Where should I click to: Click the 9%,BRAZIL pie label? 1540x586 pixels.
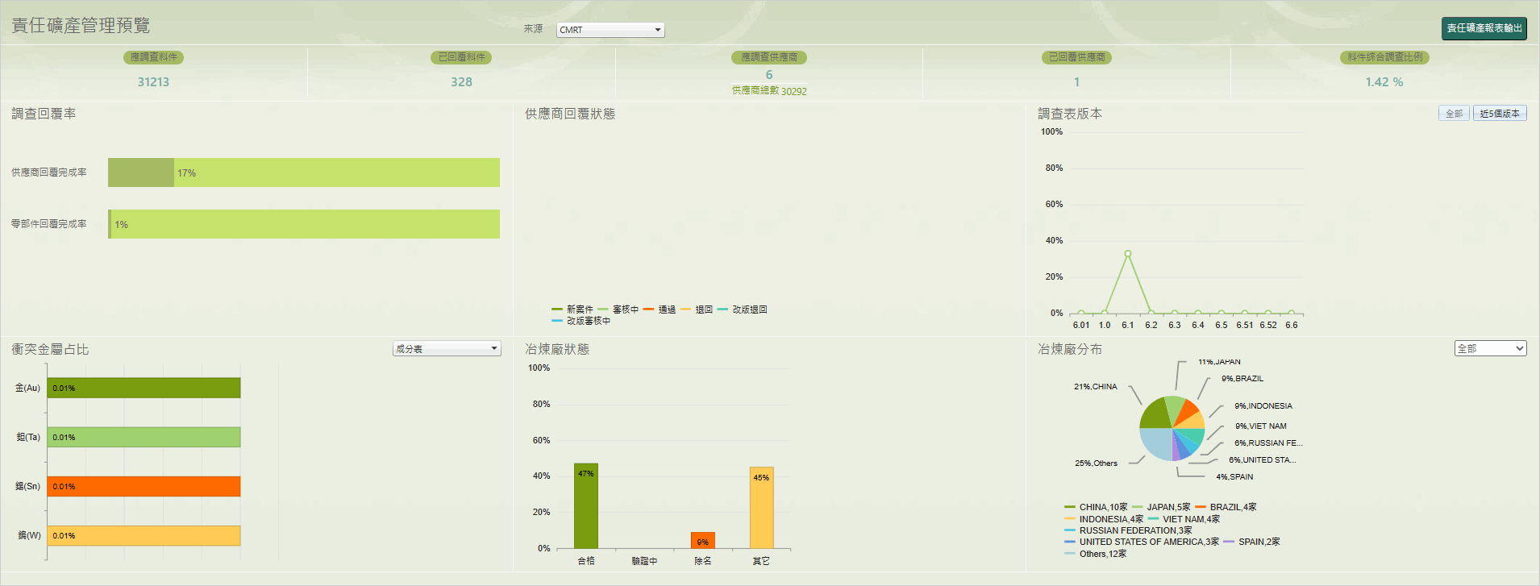point(1242,379)
